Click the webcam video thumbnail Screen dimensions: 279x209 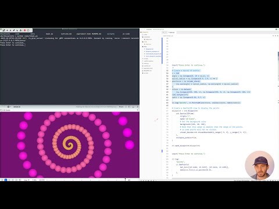pos(259,165)
